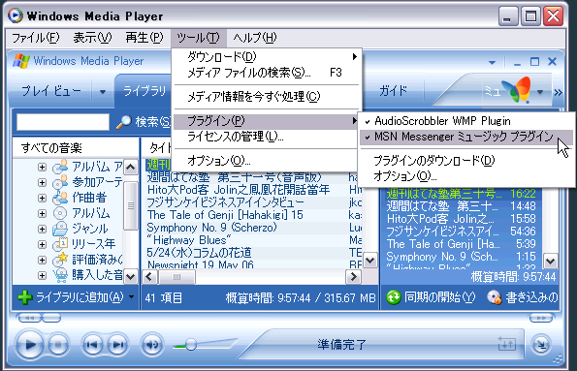This screenshot has width=577, height=371.
Task: Open オプション(O) in Tools menu
Action: pyautogui.click(x=268, y=161)
